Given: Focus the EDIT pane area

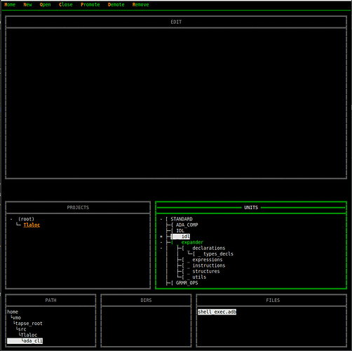Looking at the screenshot, I should [176, 103].
